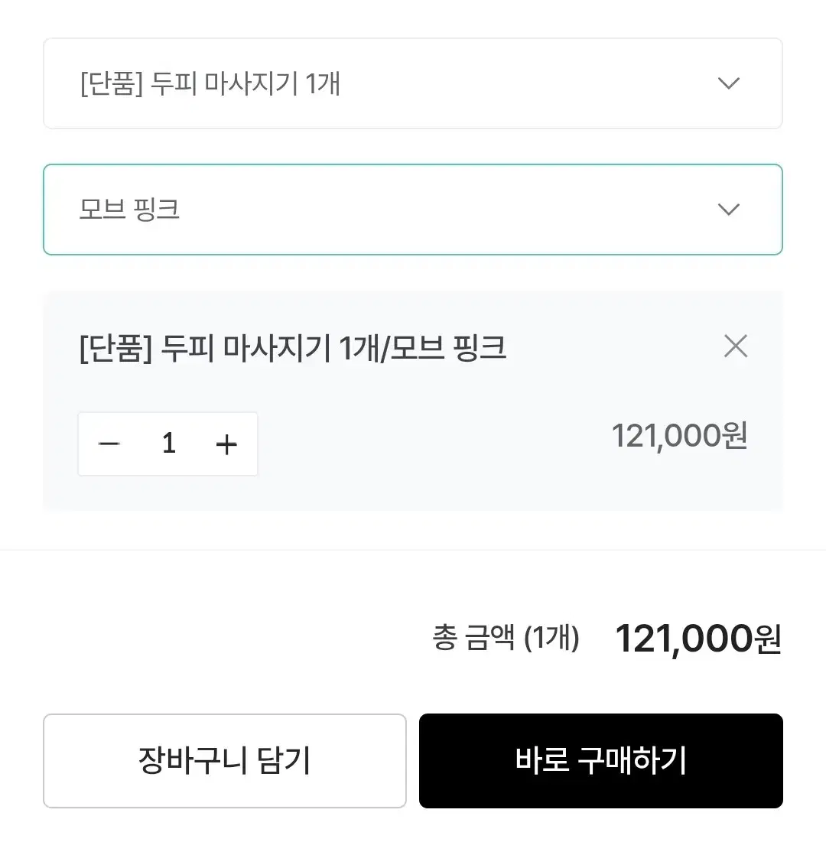Image resolution: width=826 pixels, height=842 pixels.
Task: Click the quantity stepper box
Action: 167,444
